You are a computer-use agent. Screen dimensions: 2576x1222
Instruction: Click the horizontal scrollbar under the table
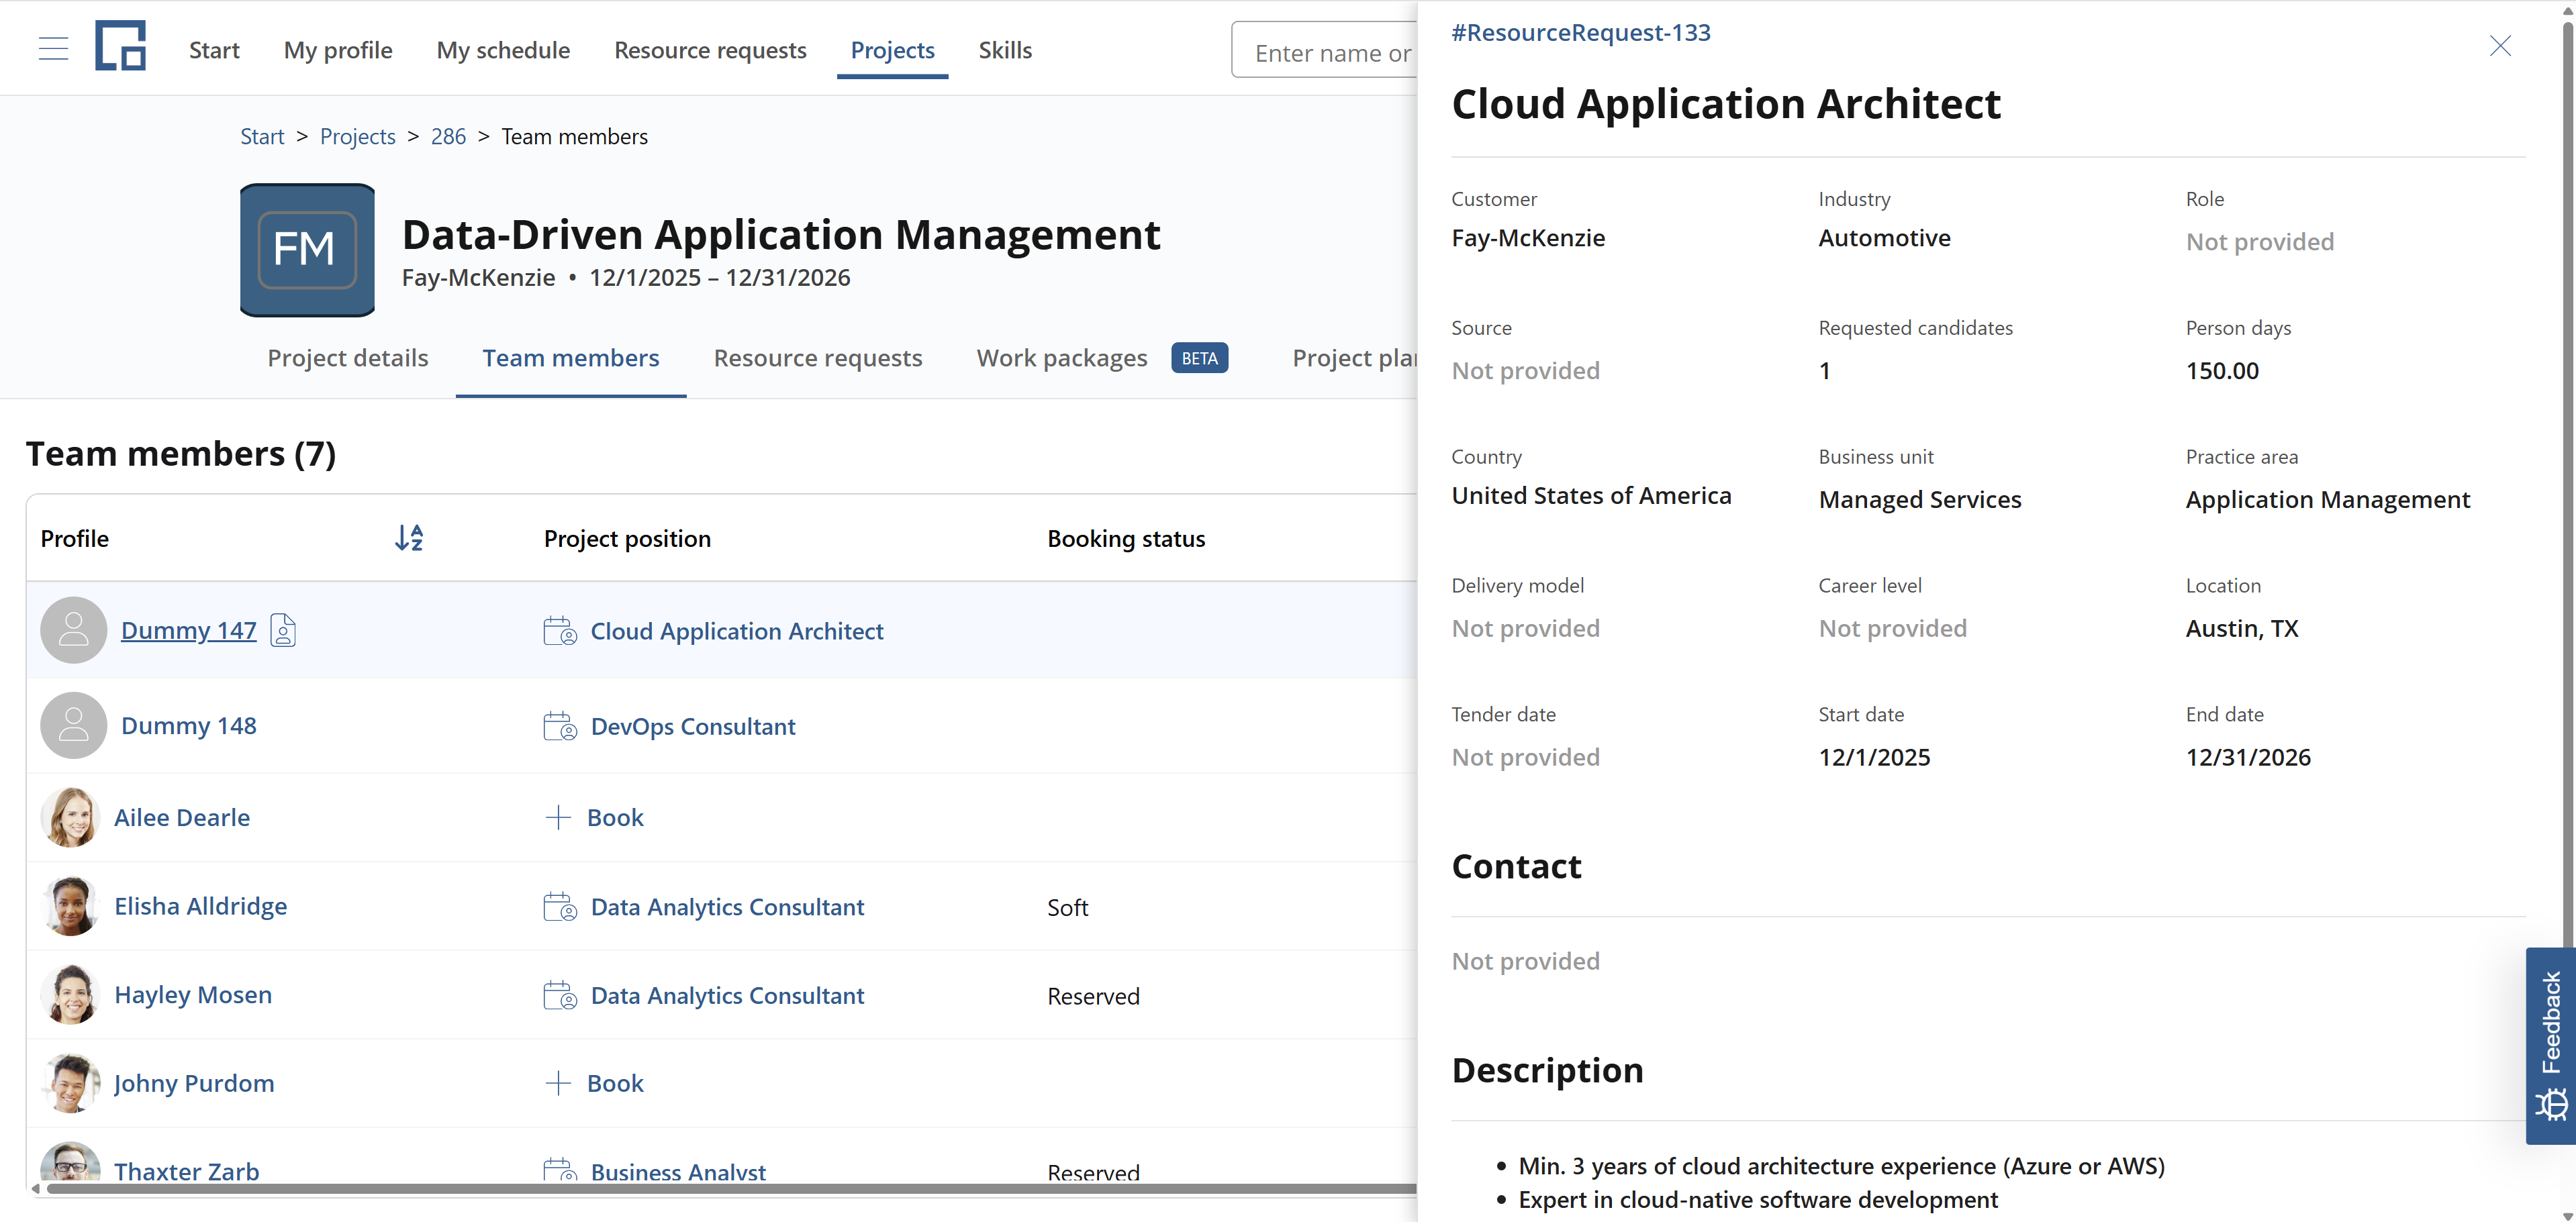click(x=730, y=1189)
